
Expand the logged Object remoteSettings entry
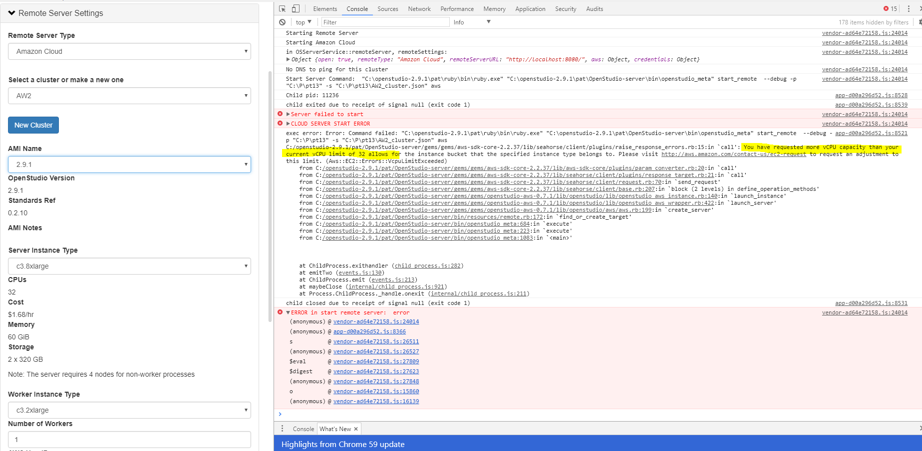288,59
